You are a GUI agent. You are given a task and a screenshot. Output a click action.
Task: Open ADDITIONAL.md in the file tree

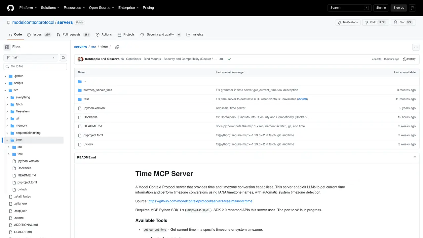tap(26, 225)
